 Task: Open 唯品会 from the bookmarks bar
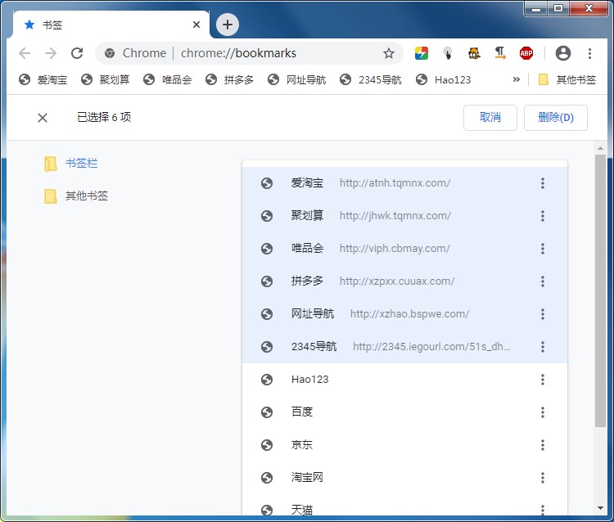coord(167,80)
